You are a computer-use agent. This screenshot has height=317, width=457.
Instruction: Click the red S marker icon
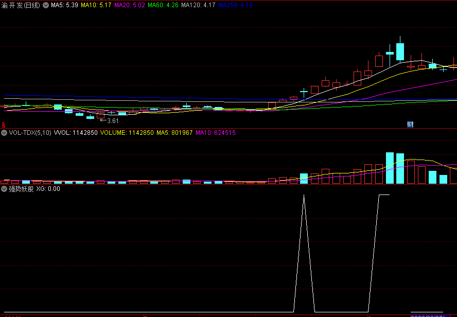(4, 125)
